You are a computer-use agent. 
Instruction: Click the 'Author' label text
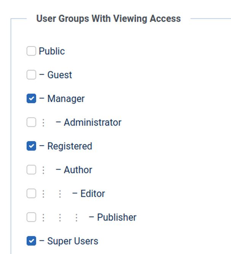click(x=78, y=170)
